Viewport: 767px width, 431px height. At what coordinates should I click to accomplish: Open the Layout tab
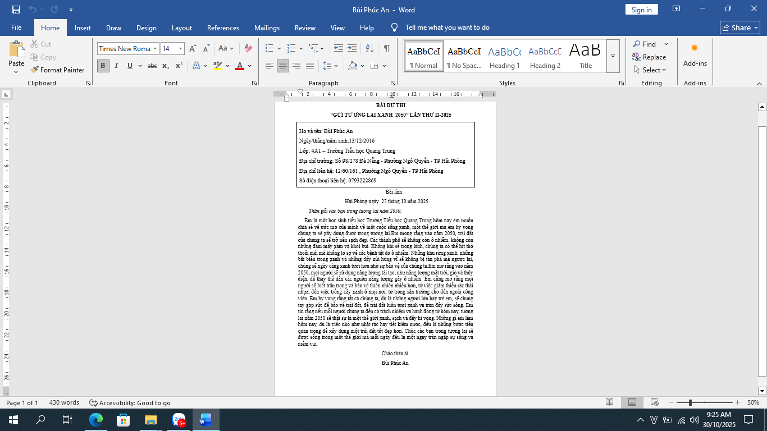tap(182, 27)
